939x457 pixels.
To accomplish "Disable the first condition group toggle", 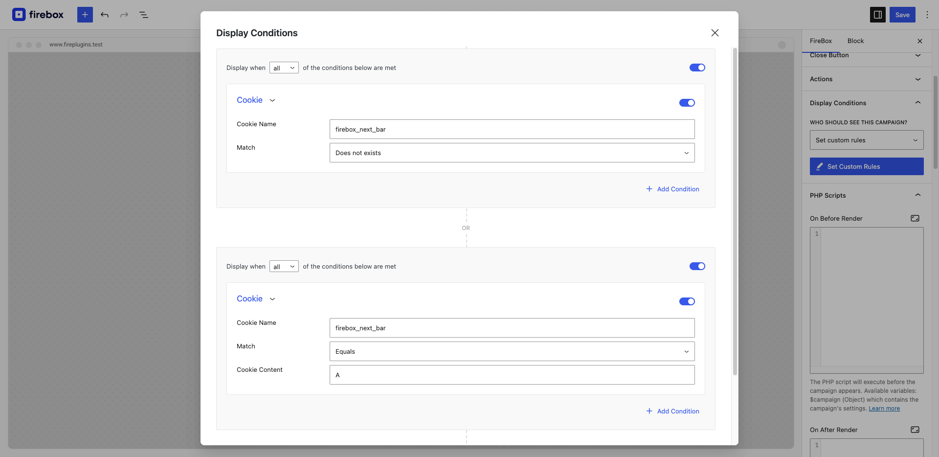I will pyautogui.click(x=697, y=68).
